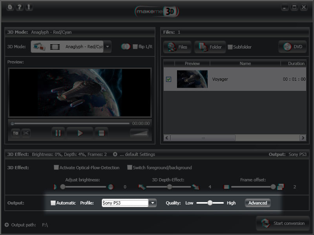Click the F:\ output path
Image resolution: width=314 pixels, height=235 pixels.
(45, 225)
